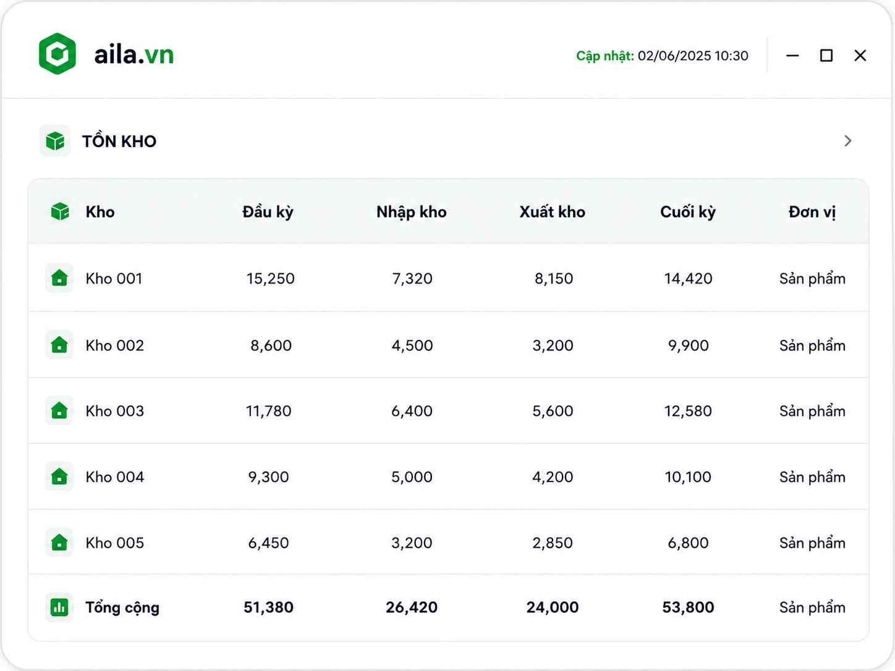Click the Kho 001 house icon
895x671 pixels.
tap(59, 278)
